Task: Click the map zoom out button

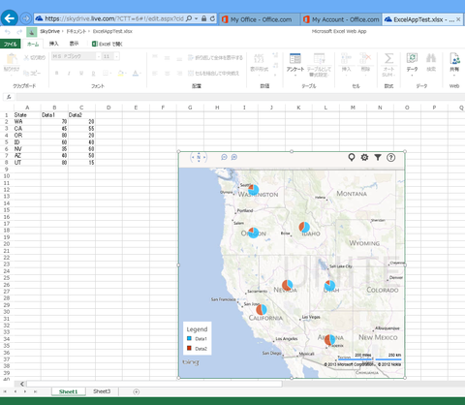Action: (x=224, y=157)
